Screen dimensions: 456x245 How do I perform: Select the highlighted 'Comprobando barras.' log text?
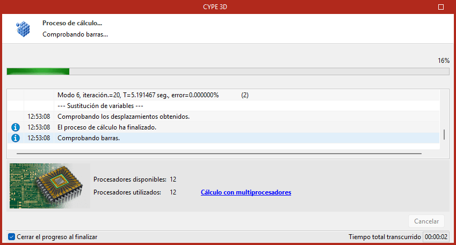(x=89, y=138)
